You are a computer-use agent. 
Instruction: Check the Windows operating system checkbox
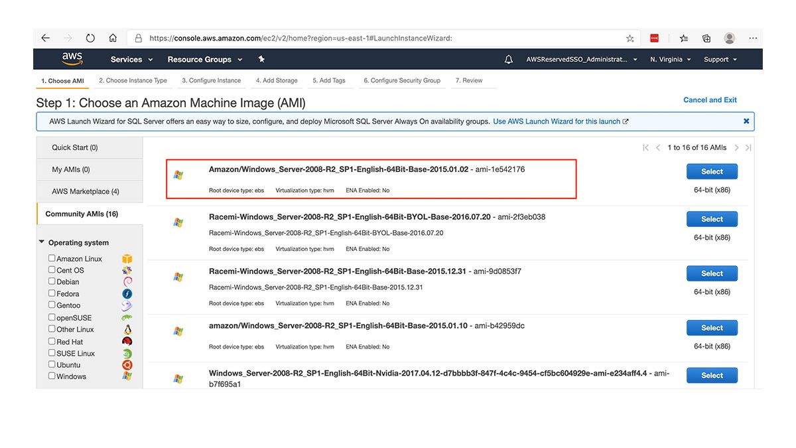point(51,376)
